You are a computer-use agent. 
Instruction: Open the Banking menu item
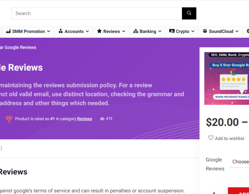(148, 32)
